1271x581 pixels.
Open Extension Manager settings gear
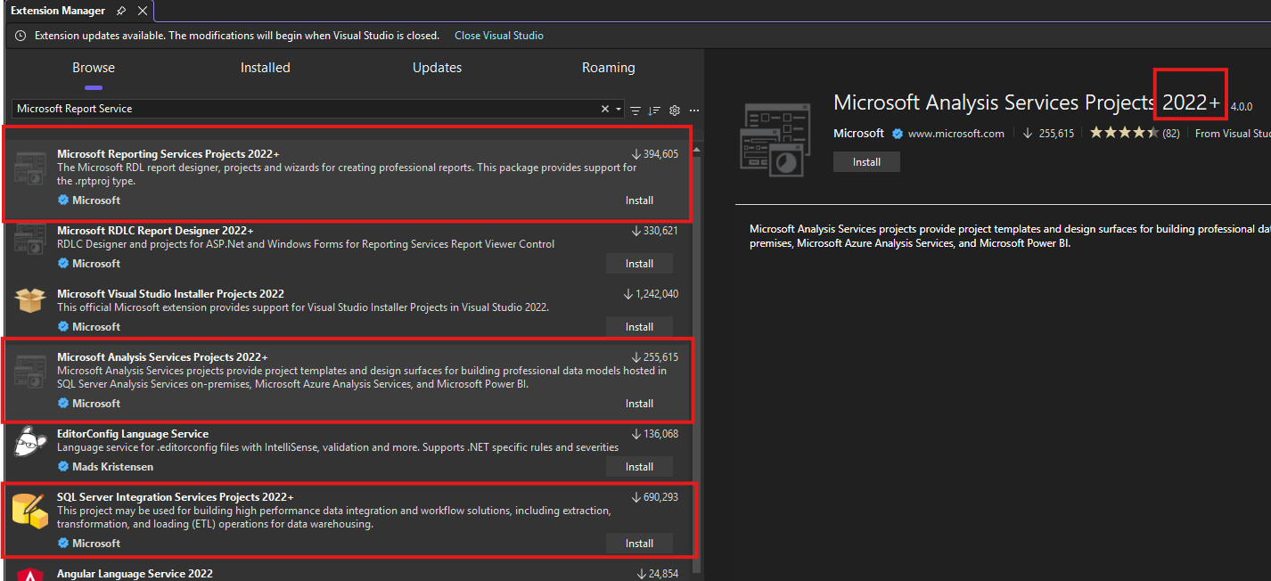[675, 110]
